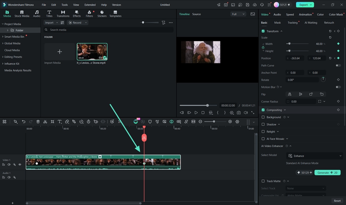Expand the Smart Media Bin tree item
This screenshot has height=205, width=346.
pyautogui.click(x=3, y=36)
